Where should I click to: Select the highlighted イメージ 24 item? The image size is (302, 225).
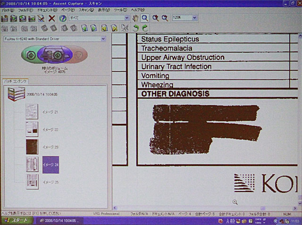(x=50, y=165)
